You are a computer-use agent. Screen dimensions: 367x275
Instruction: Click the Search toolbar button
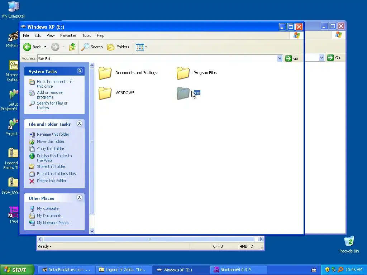click(92, 47)
